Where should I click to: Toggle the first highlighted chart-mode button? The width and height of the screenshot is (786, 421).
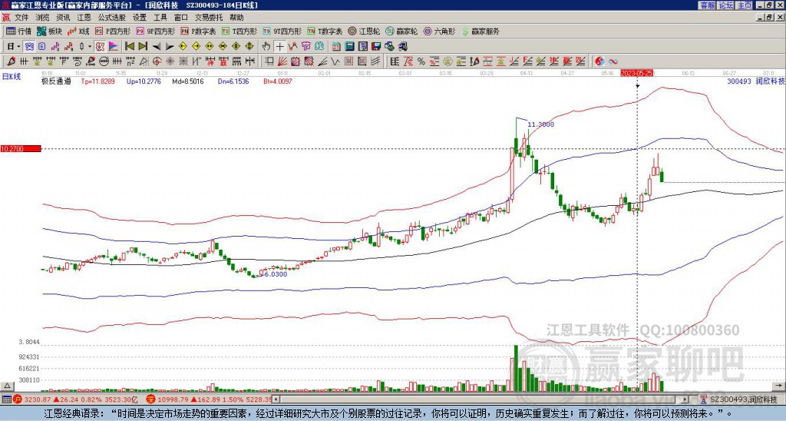click(30, 47)
